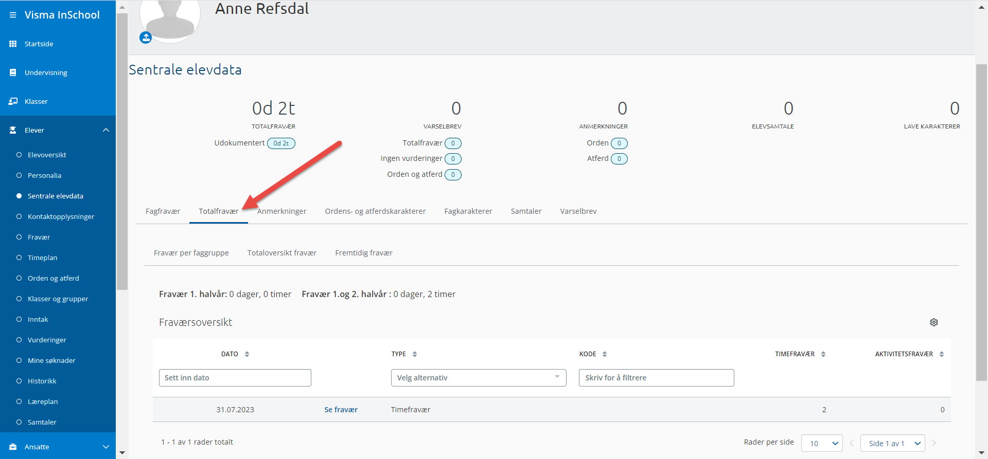The image size is (988, 459).
Task: Open Ordens- og atferdskarakterer tab
Action: (x=375, y=211)
